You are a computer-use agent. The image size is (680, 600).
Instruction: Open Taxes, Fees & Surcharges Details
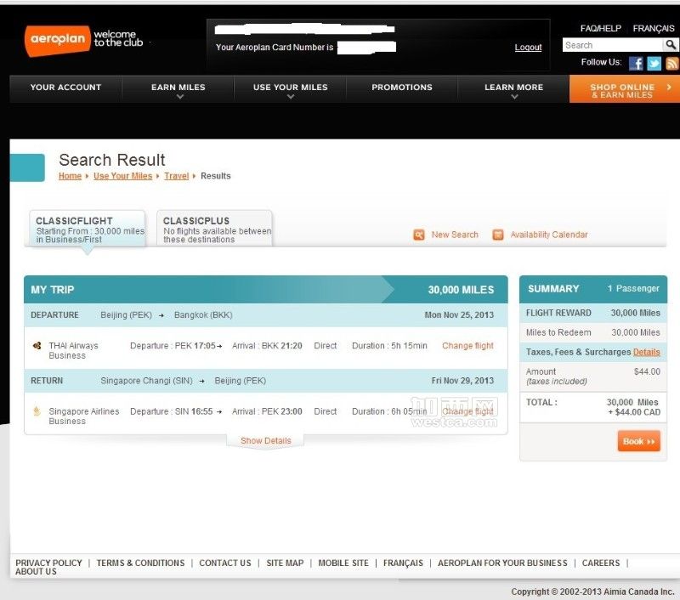click(646, 352)
